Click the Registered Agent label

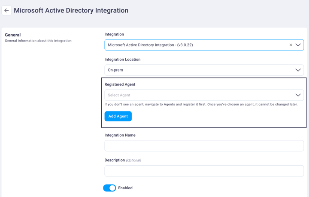(120, 84)
